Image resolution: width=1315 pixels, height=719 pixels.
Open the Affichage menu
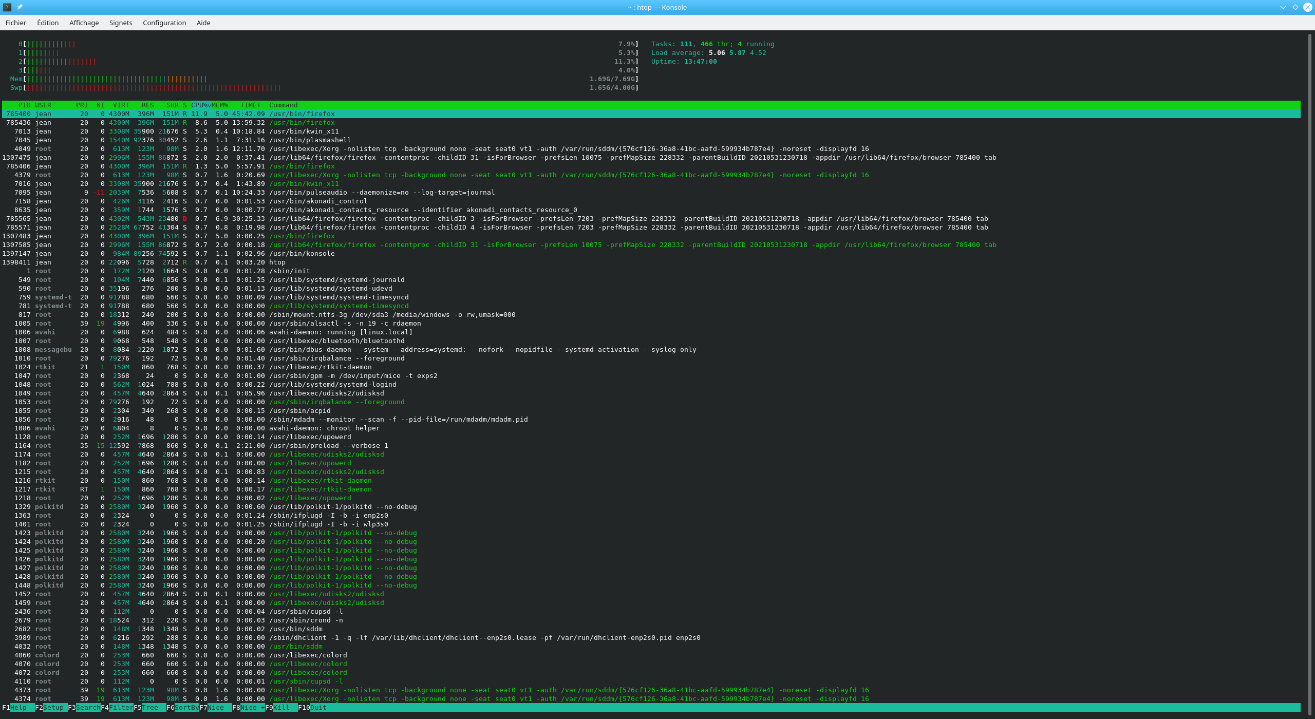pos(84,23)
